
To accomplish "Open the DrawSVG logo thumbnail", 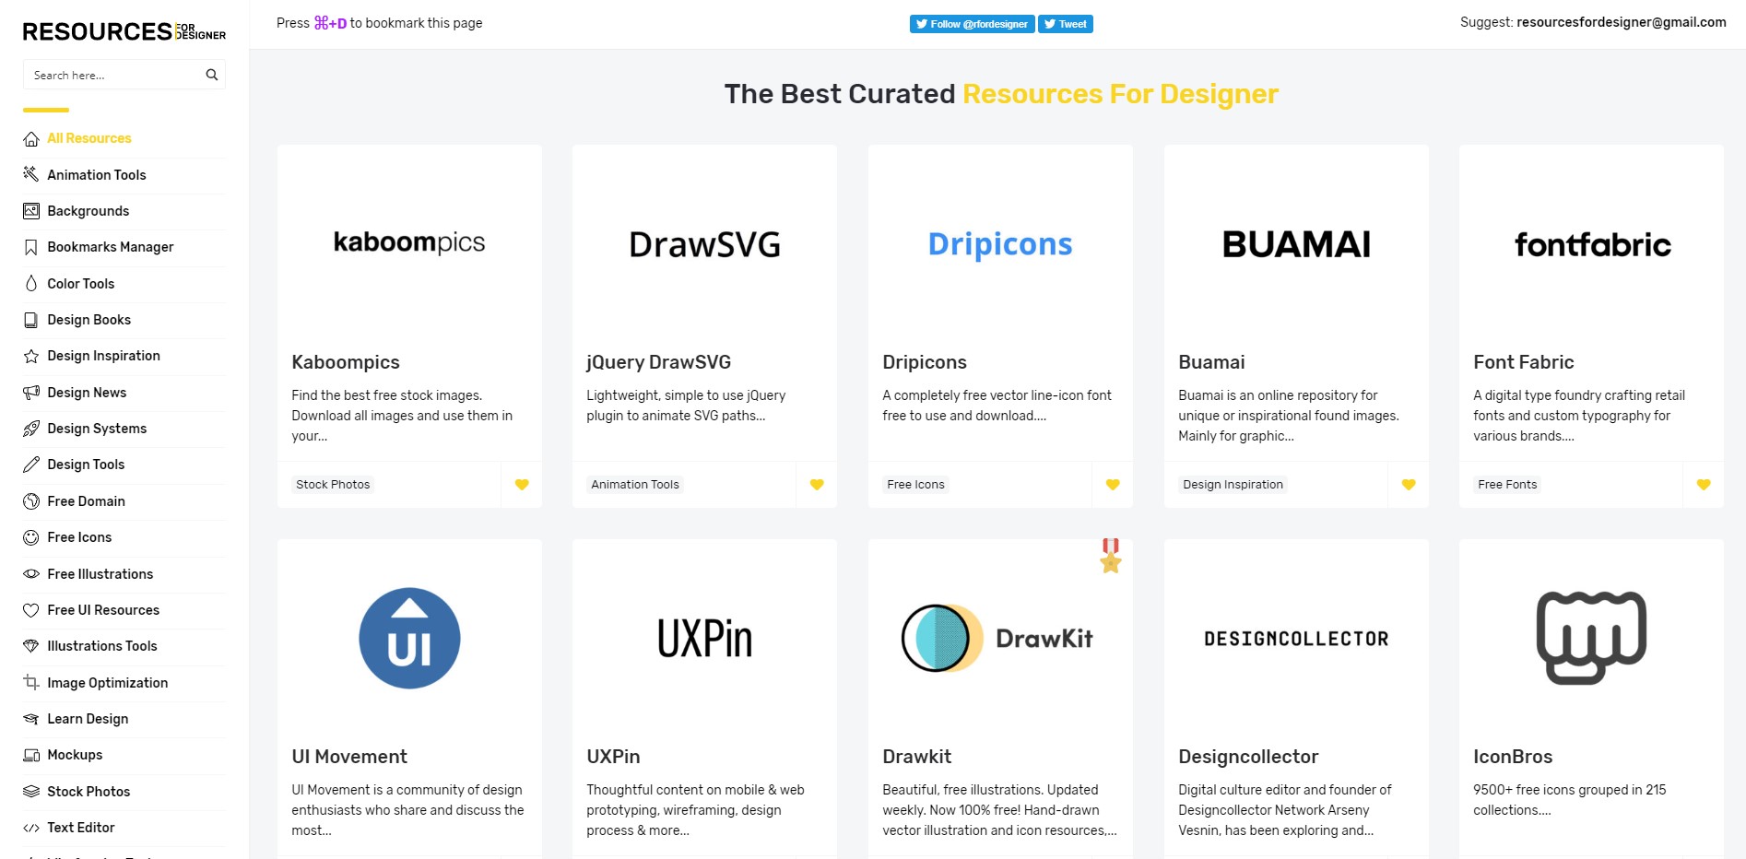I will [x=704, y=244].
